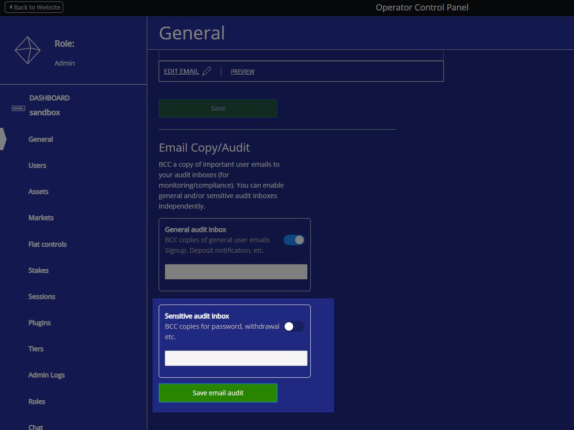Click the DASHBOARD sandbox heading
The width and height of the screenshot is (574, 430).
tap(49, 105)
